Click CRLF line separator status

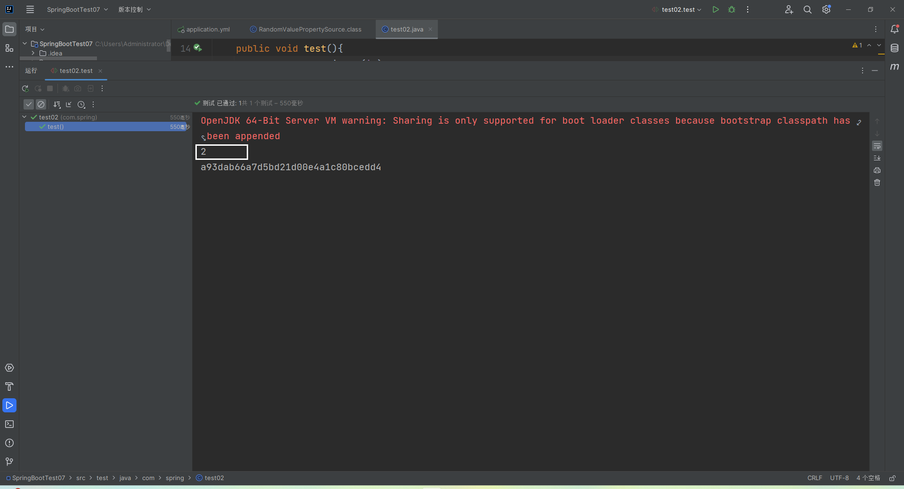click(x=815, y=478)
